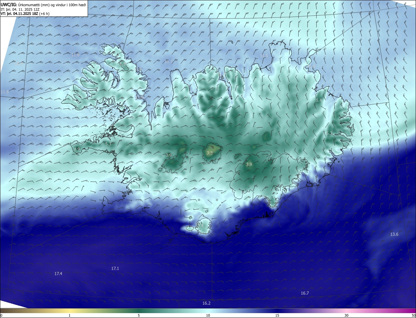
Task: Click the 0 tick label on the color scale
Action: pyautogui.click(x=1, y=315)
